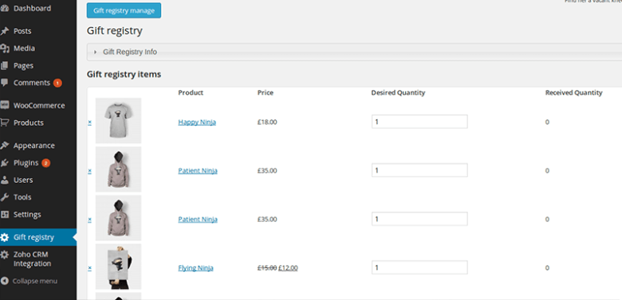Open Zoho CRM Integration menu

coord(32,259)
